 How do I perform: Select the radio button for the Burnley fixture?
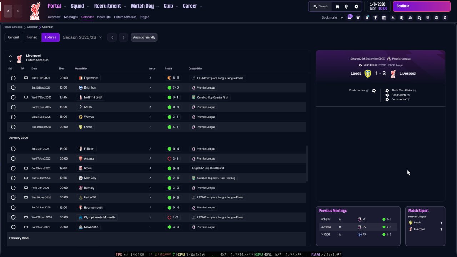[13, 188]
